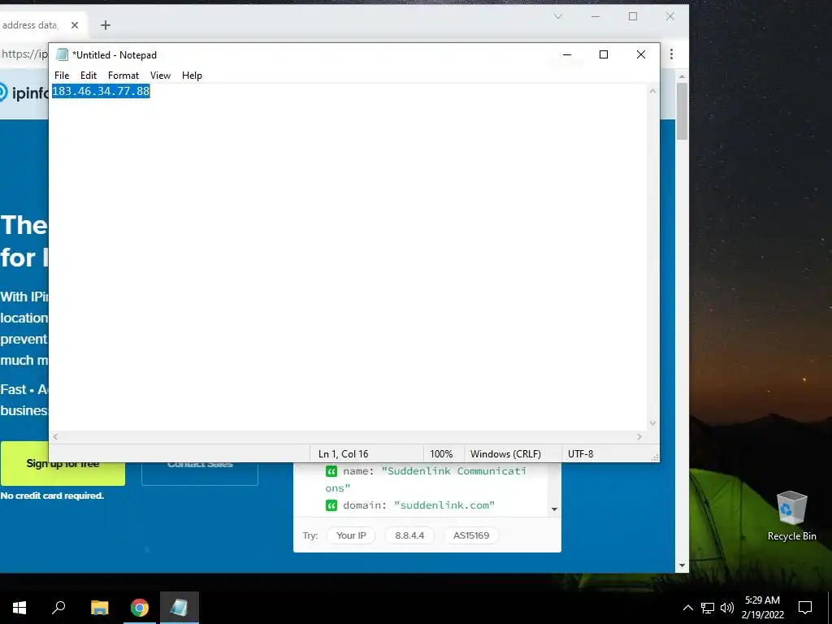Click the quote icon beside name field

(331, 471)
